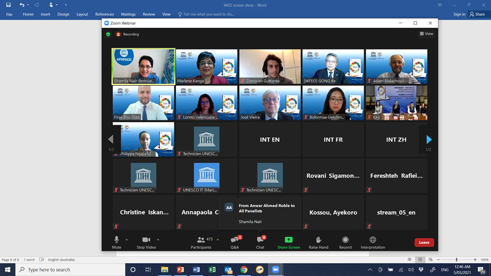Switch to Web Layout view
This screenshot has height=276, width=491.
click(430, 260)
